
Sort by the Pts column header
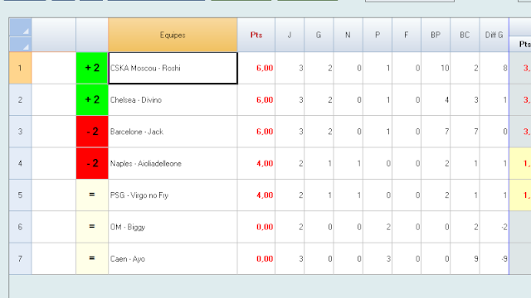tap(256, 35)
